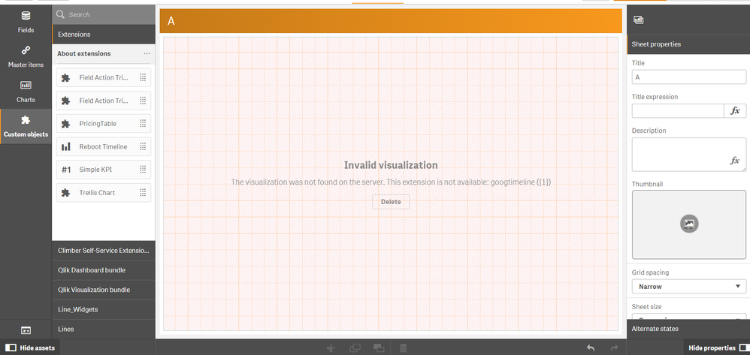Click the cut scissors icon
Screen dimensions: 750x355
pyautogui.click(x=331, y=347)
